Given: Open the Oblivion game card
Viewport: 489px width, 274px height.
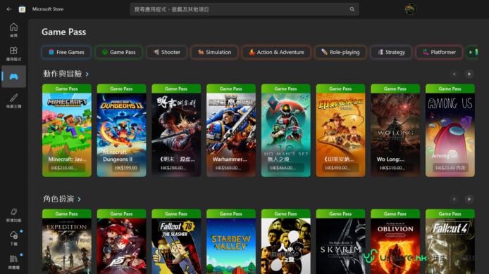Looking at the screenshot, I should [395, 242].
